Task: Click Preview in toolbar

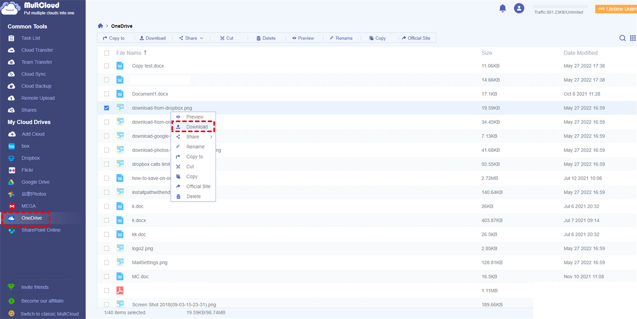Action: click(x=303, y=38)
